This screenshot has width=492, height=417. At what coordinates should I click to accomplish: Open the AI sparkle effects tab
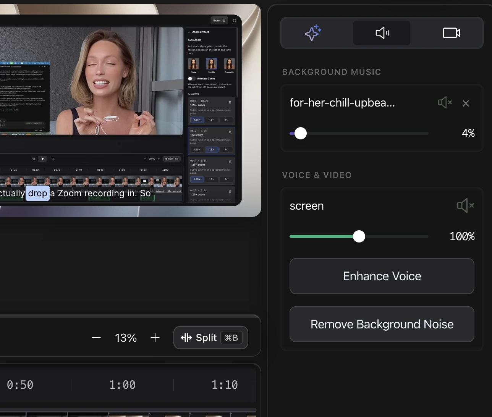313,33
